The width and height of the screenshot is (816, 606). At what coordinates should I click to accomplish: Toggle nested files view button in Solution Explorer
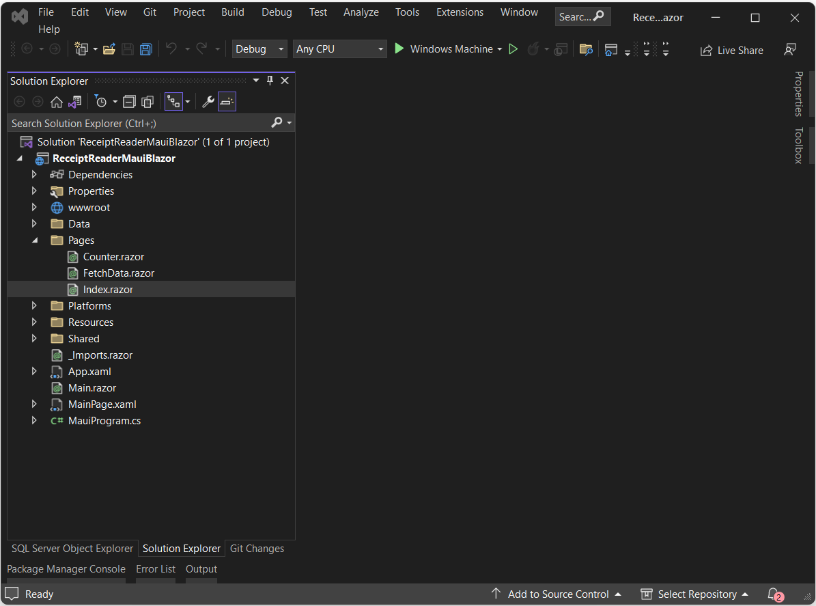173,102
